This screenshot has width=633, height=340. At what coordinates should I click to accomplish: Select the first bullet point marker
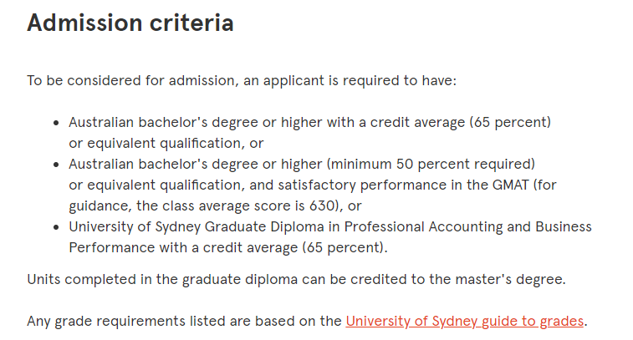click(x=56, y=123)
